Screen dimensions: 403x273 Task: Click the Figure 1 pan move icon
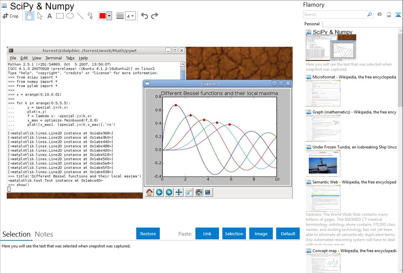(179, 192)
